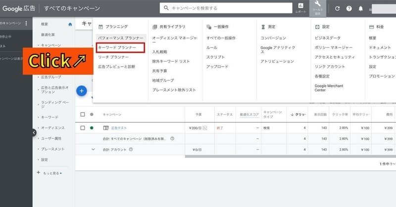Click help icon beside 合計: アカウント
The image size is (396, 207).
[131, 149]
